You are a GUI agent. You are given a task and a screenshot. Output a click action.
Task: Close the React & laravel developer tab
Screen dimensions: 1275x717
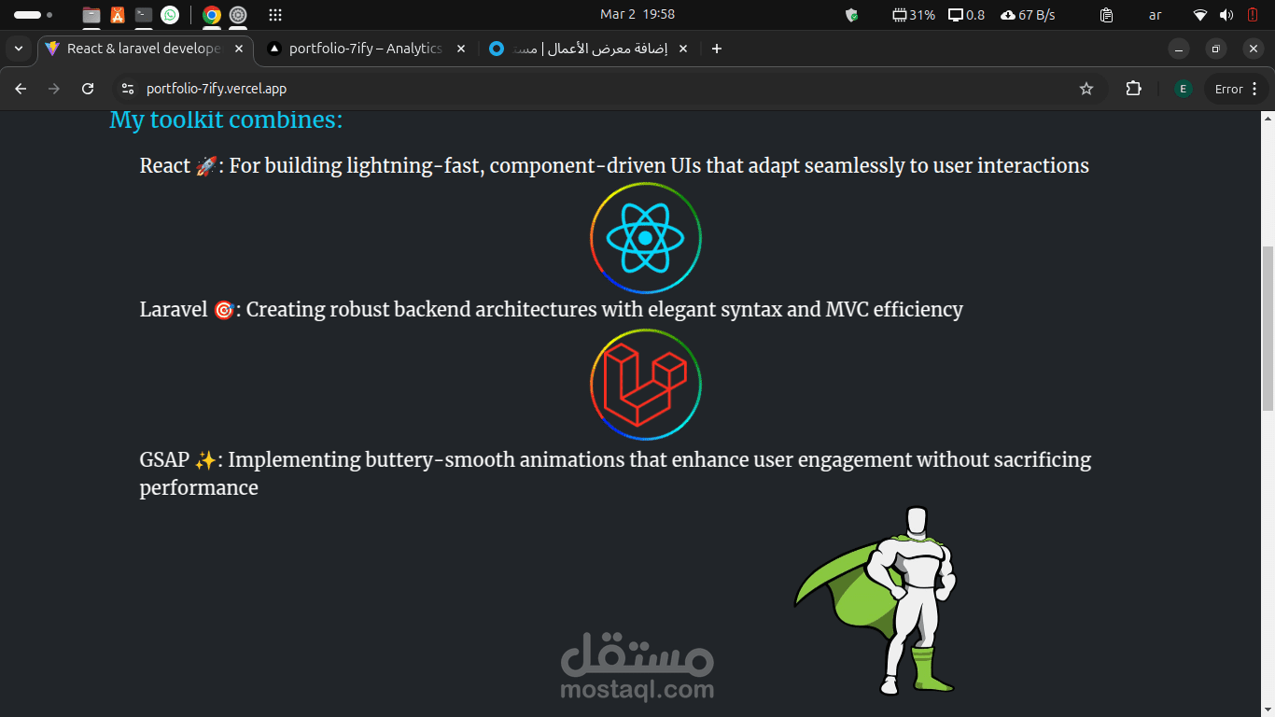click(239, 49)
